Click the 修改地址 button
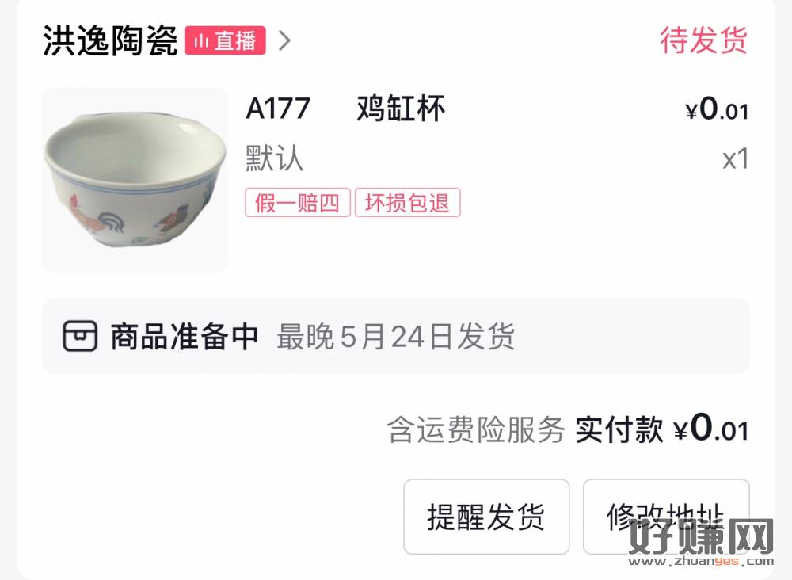 click(x=666, y=517)
